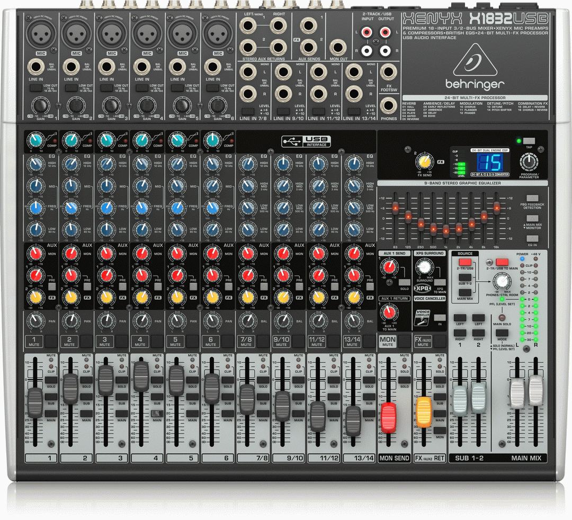The width and height of the screenshot is (572, 520).
Task: Click the Program/Parameter rotary knob
Action: click(x=529, y=162)
